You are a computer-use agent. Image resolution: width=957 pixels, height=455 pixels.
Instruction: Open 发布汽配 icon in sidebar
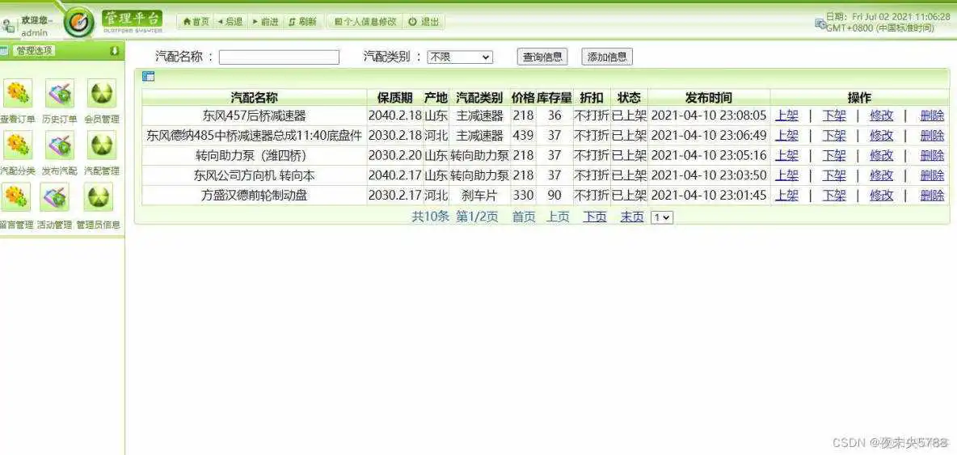click(59, 145)
